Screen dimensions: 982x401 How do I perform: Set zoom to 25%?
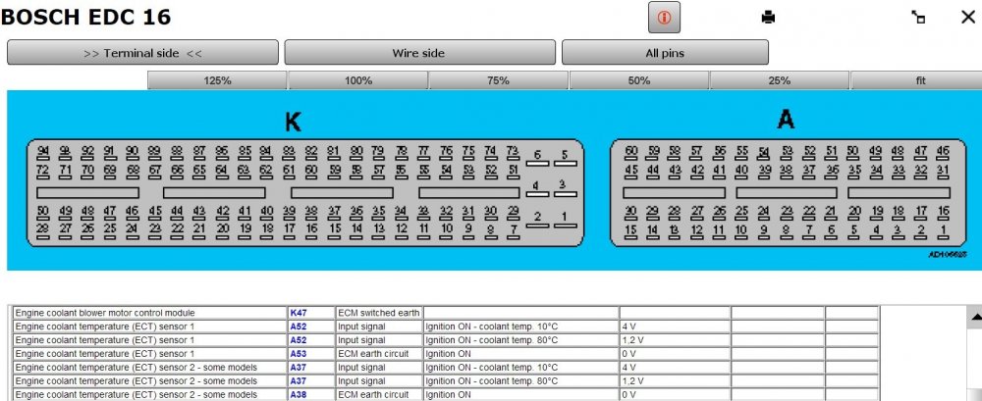[x=779, y=80]
